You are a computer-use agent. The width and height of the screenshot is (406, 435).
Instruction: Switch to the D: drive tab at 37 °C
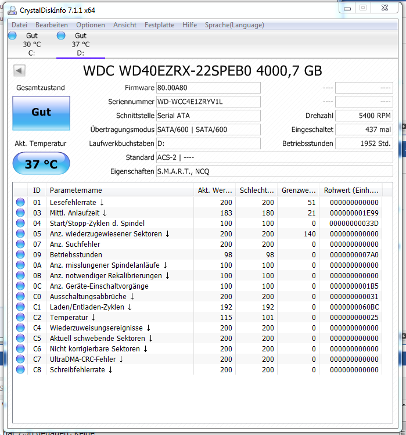click(81, 44)
